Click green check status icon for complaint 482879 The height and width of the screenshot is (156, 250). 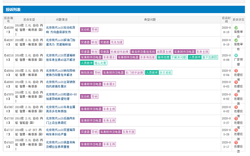236,40
